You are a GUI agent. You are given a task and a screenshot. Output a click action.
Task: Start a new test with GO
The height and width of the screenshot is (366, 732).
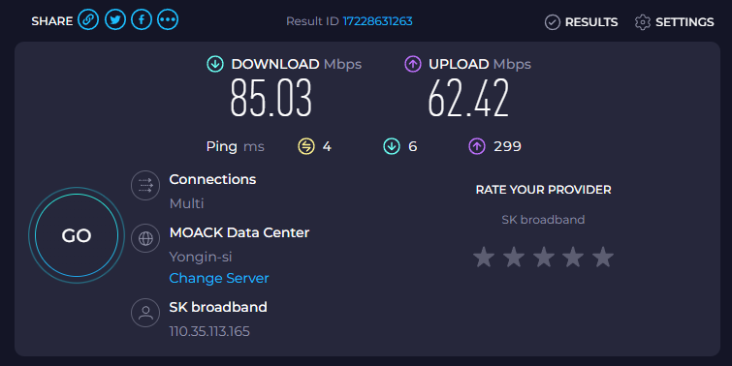point(77,235)
